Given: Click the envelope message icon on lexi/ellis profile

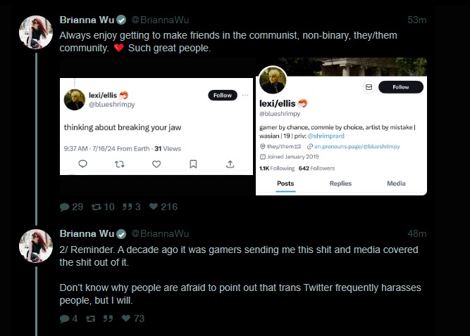Looking at the screenshot, I should [369, 87].
